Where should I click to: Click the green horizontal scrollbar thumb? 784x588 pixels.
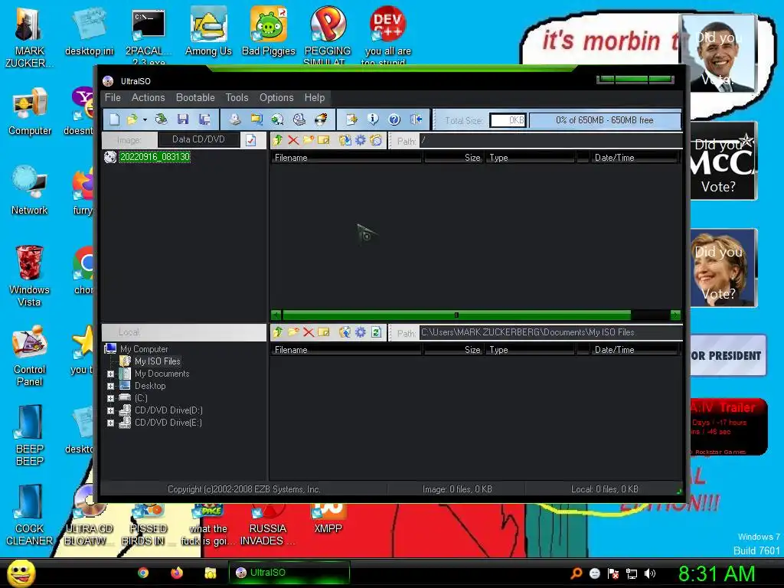(456, 315)
